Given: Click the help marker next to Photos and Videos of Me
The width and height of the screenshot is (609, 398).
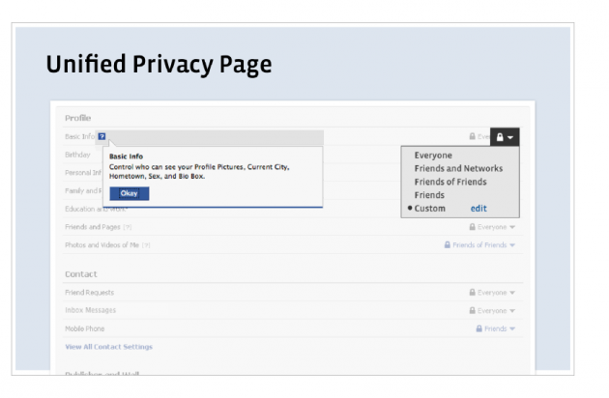Looking at the screenshot, I should (x=146, y=245).
